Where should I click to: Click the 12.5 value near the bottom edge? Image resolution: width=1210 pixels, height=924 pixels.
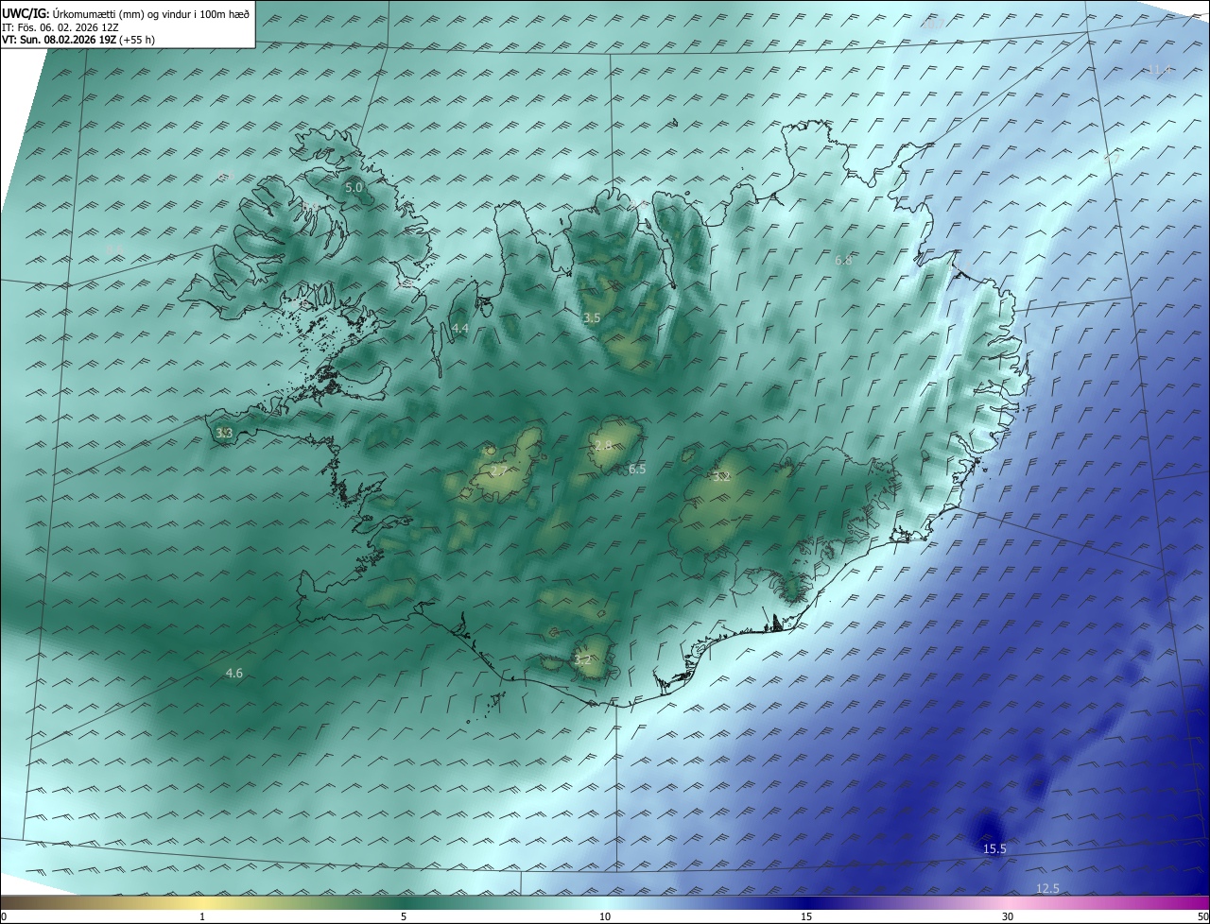[1047, 888]
